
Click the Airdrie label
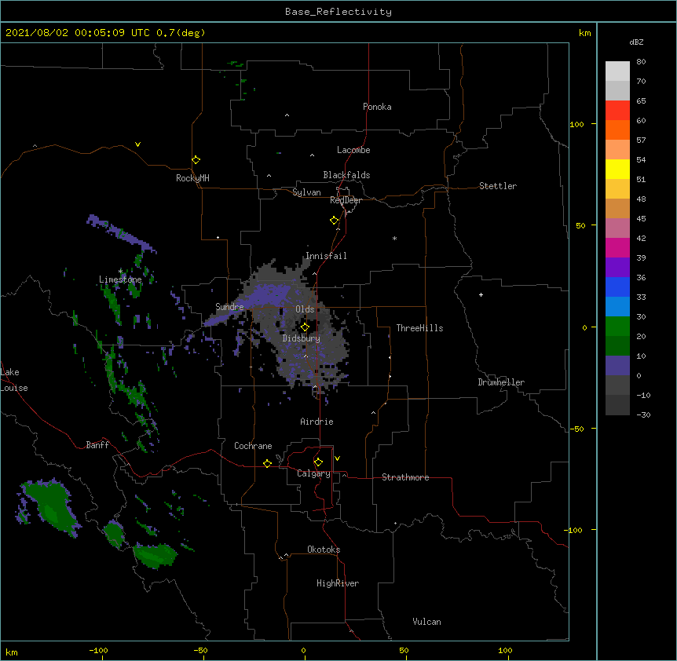317,422
